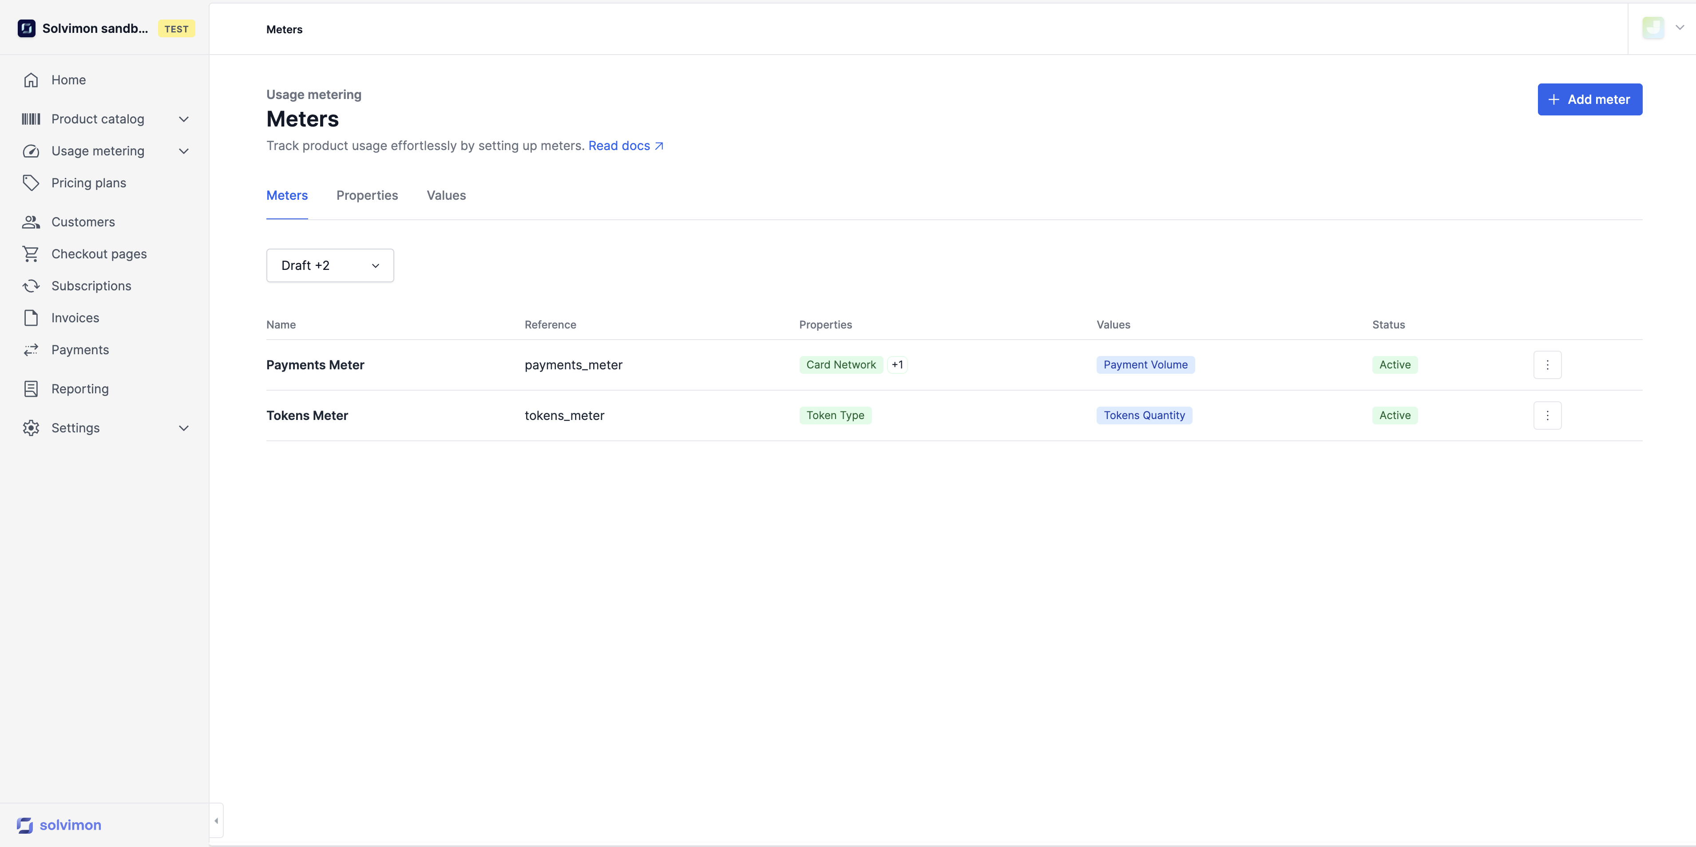Image resolution: width=1696 pixels, height=847 pixels.
Task: Click the Pricing plans tag icon
Action: (x=31, y=183)
